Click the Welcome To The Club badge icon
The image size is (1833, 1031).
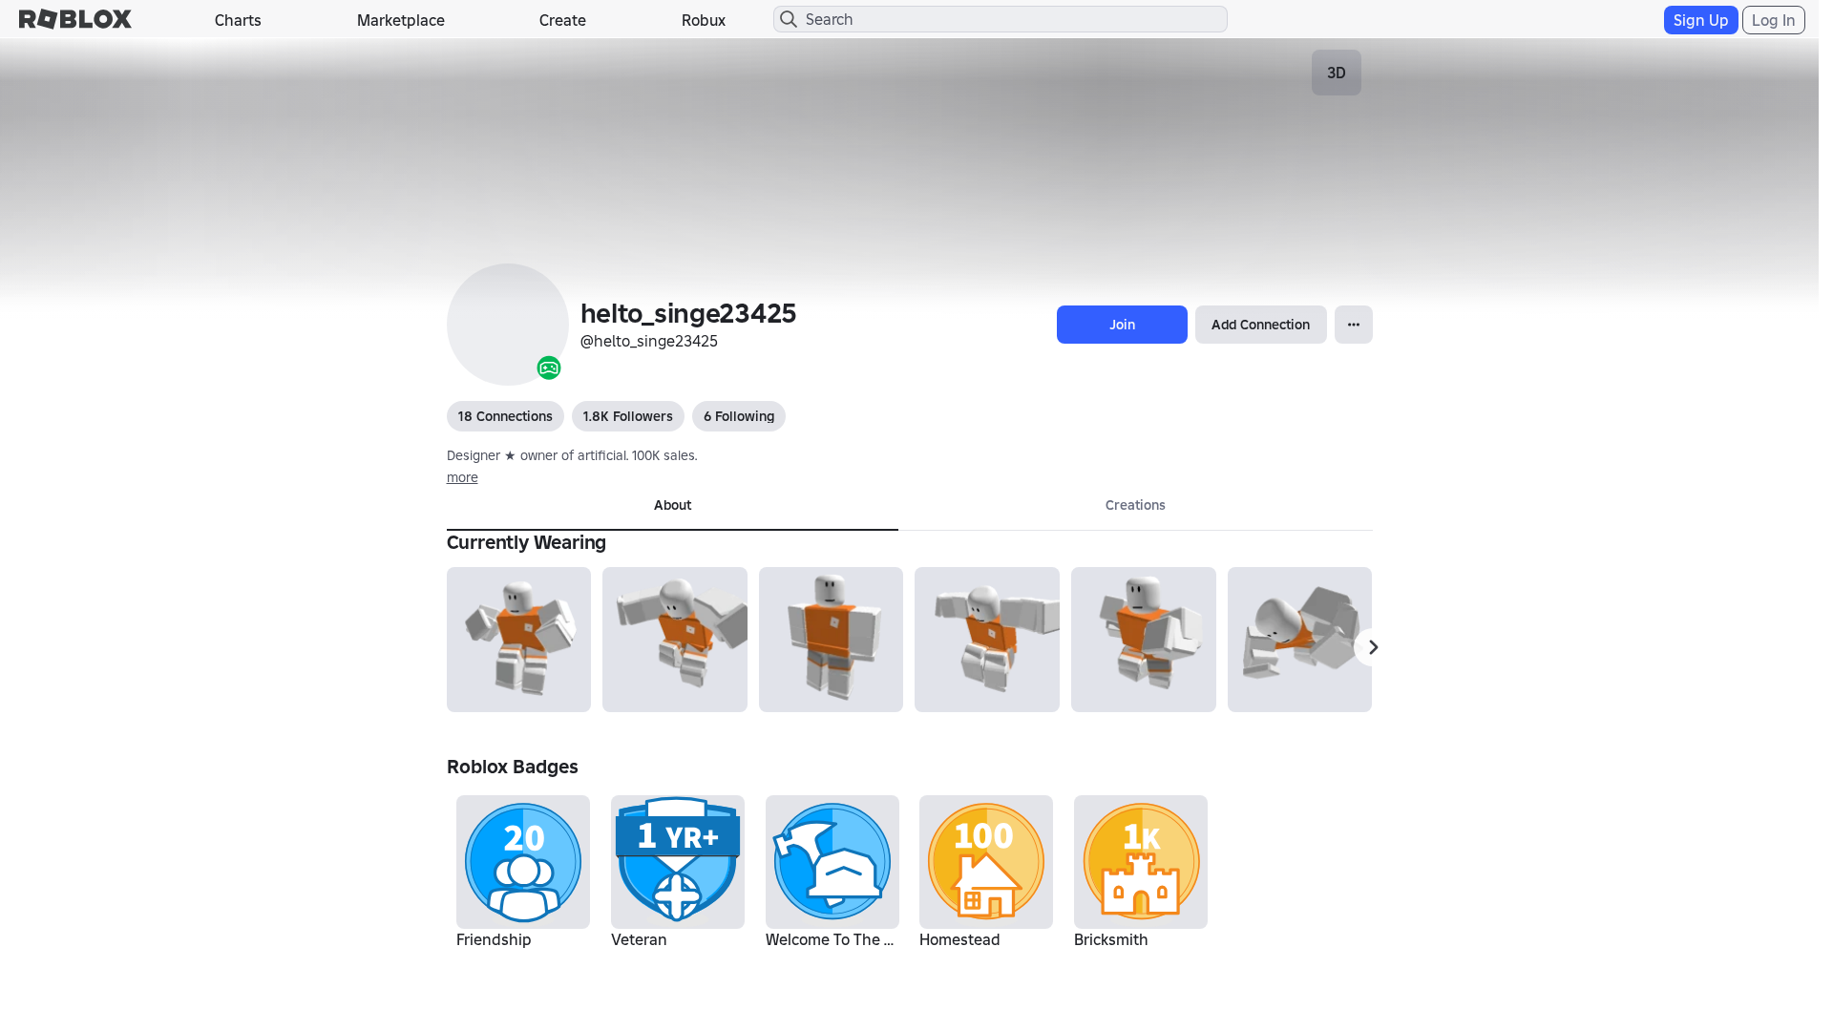tap(832, 862)
